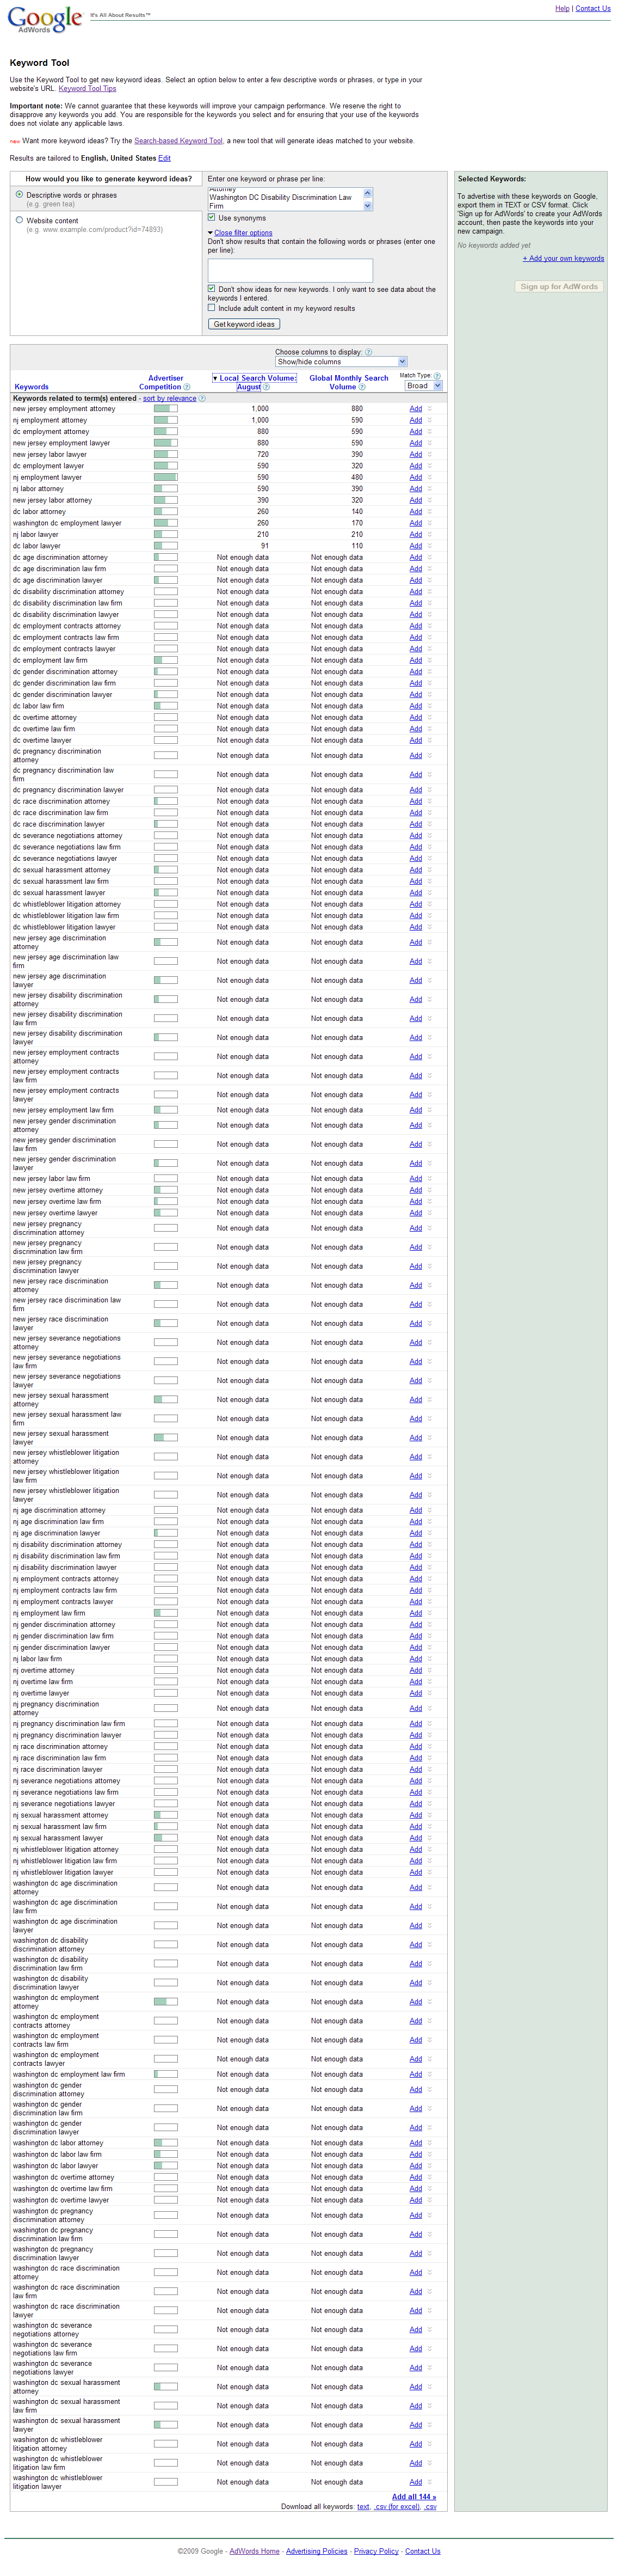The height and width of the screenshot is (2576, 618).
Task: Click the excluded words filter text box
Action: pos(291,270)
